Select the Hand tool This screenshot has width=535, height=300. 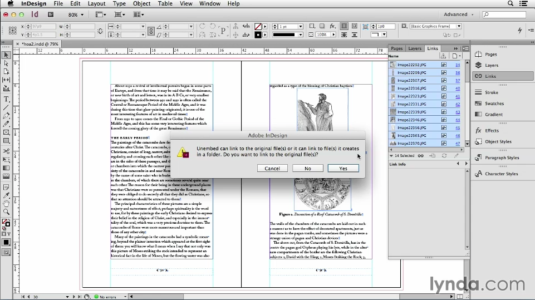click(x=6, y=203)
